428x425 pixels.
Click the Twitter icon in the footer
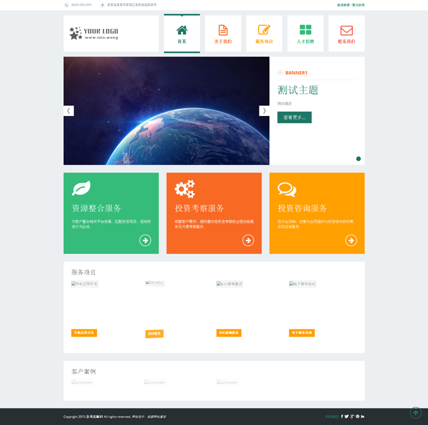346,416
